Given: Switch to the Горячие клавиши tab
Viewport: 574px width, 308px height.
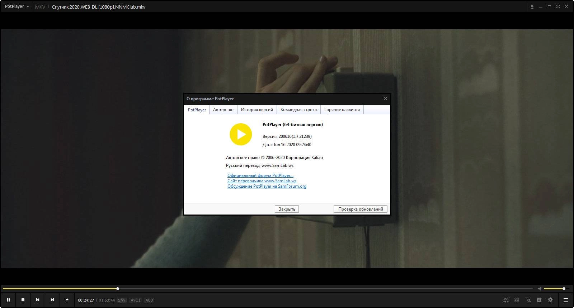Looking at the screenshot, I should 342,110.
